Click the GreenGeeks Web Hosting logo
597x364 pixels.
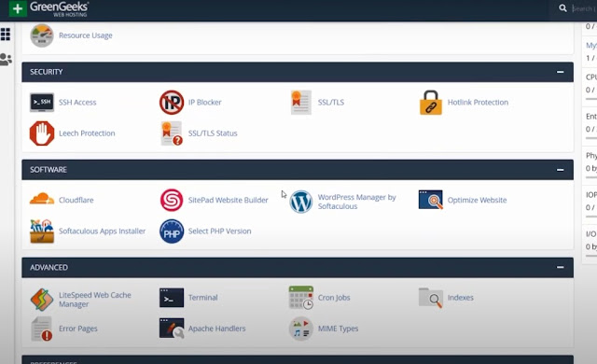[x=49, y=9]
